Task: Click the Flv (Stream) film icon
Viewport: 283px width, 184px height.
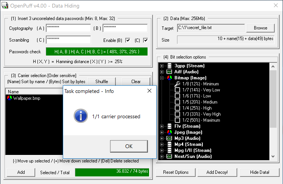Action: pyautogui.click(x=169, y=126)
